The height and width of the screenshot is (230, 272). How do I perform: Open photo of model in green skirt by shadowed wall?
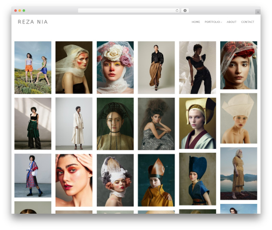(33, 124)
